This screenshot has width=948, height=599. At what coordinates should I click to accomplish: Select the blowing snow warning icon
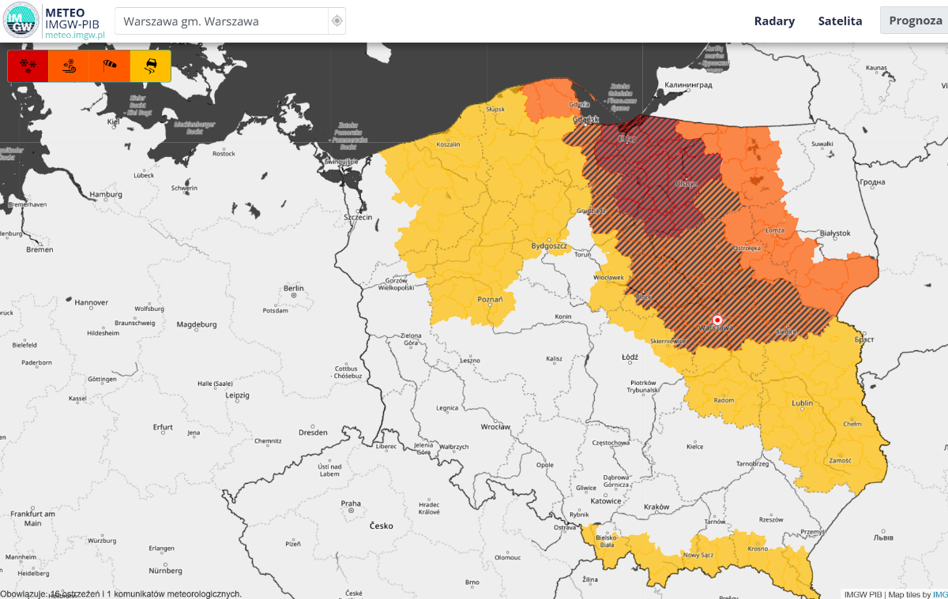click(70, 66)
